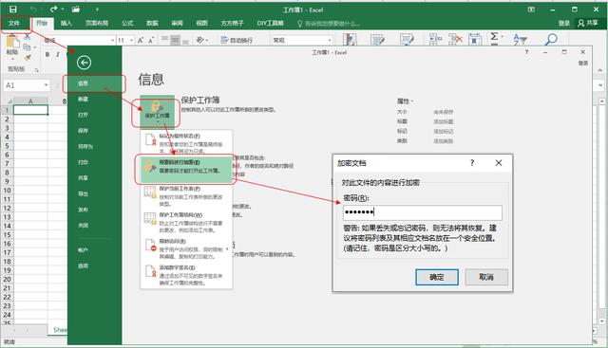Viewport: 608px width, 348px height.
Task: Choose 保护当前工作表 from protect menu
Action: pyautogui.click(x=186, y=196)
